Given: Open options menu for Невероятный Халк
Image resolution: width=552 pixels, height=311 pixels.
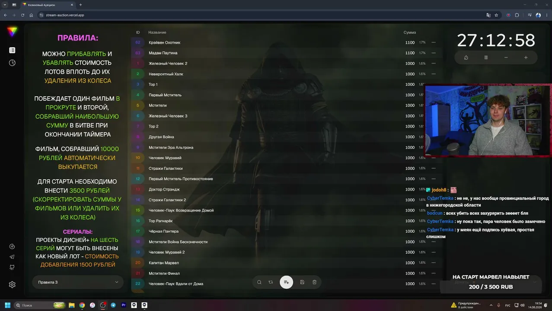Looking at the screenshot, I should (x=434, y=74).
